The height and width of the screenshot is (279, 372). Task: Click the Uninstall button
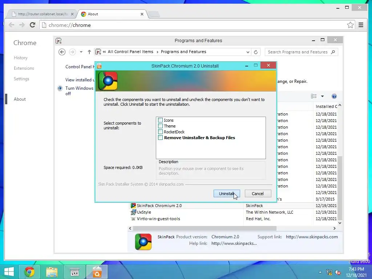pyautogui.click(x=227, y=194)
